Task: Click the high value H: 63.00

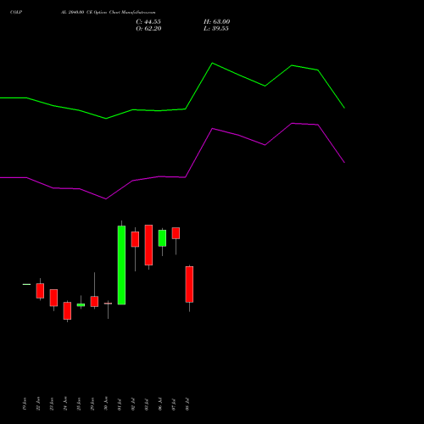Action: point(217,22)
